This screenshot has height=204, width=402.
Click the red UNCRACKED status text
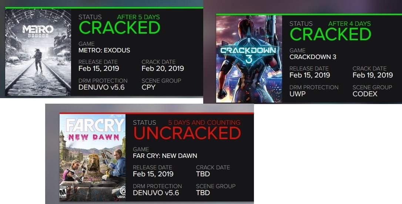pyautogui.click(x=187, y=134)
